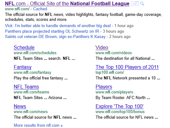Click the www.nfl.com/news URL text
Viewport: 170px width, 128px height.
click(x=31, y=112)
